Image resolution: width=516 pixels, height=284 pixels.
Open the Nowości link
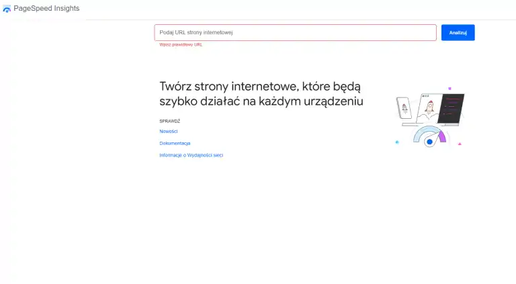pos(169,131)
